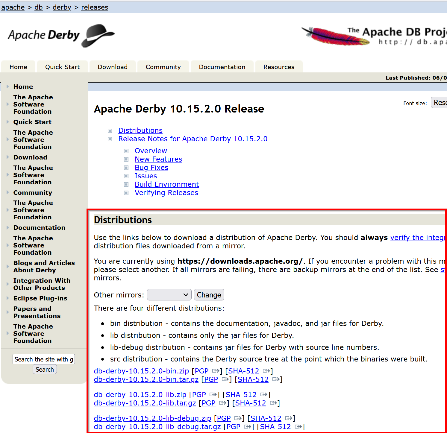Click bullet icon beside Verifying Releases link
447x433 pixels.
pyautogui.click(x=126, y=193)
